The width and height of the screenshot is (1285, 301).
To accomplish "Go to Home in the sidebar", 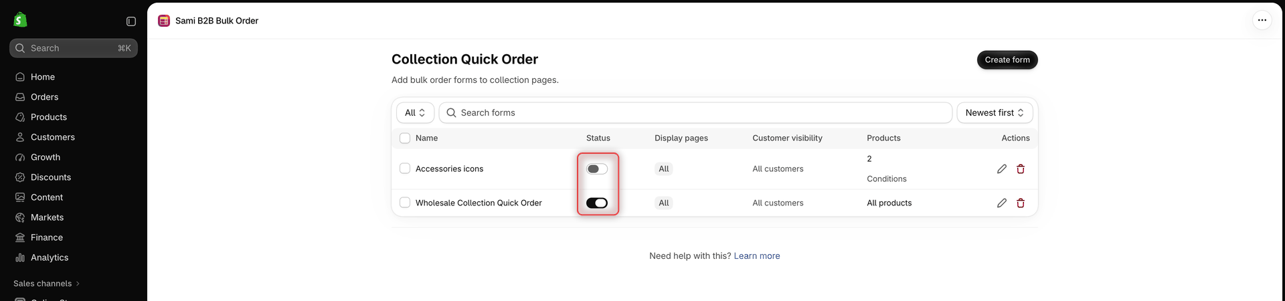I will pos(43,77).
